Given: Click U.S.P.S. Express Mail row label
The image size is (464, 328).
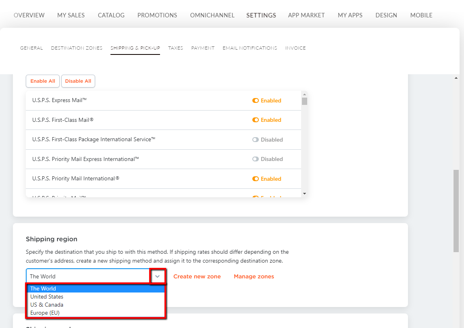Looking at the screenshot, I should point(60,100).
